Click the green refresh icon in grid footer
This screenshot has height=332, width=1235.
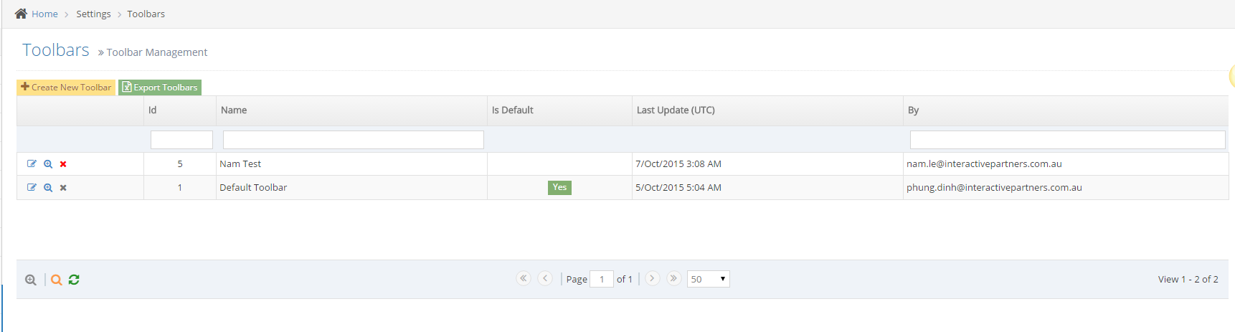[74, 280]
